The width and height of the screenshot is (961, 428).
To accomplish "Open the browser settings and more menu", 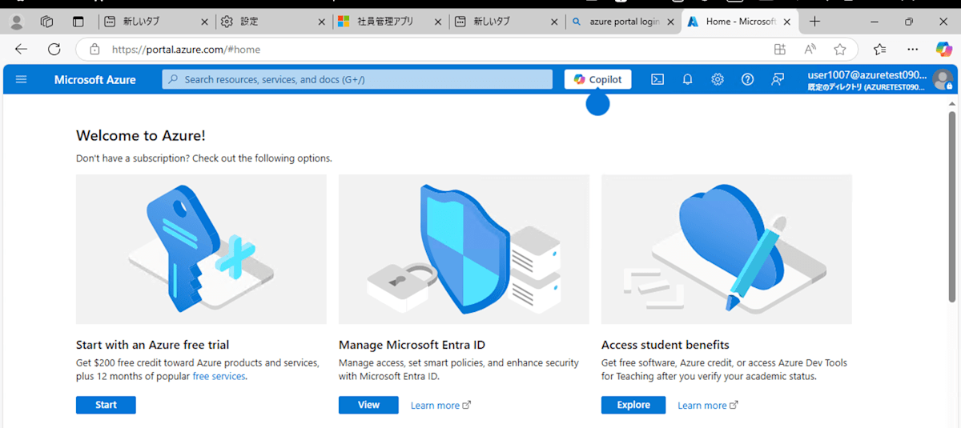I will click(912, 49).
